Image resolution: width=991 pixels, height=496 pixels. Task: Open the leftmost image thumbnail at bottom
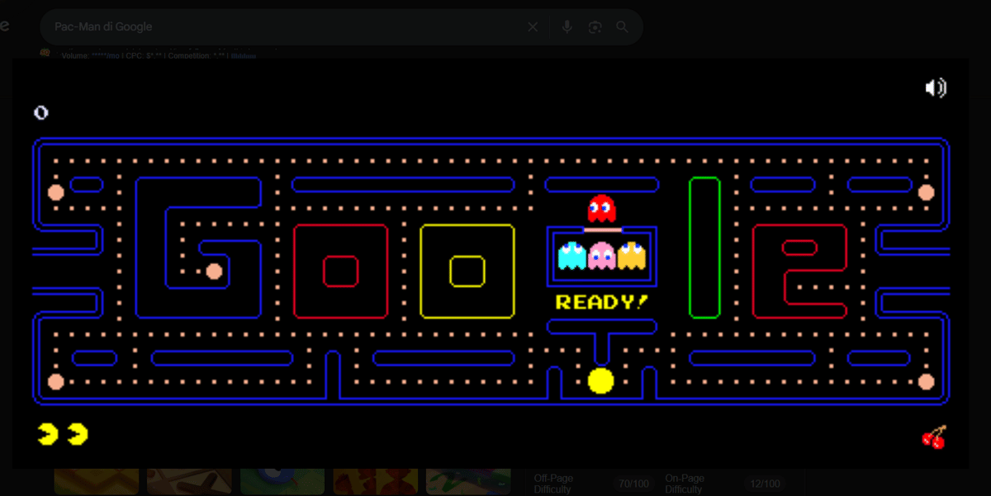96,483
